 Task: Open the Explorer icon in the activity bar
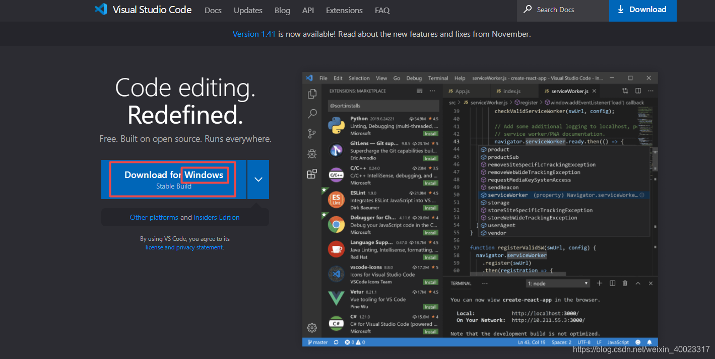(x=312, y=94)
